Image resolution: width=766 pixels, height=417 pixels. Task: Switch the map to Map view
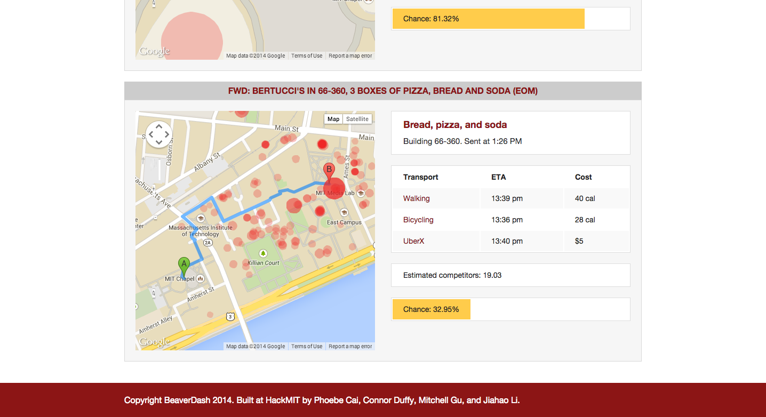pos(333,119)
